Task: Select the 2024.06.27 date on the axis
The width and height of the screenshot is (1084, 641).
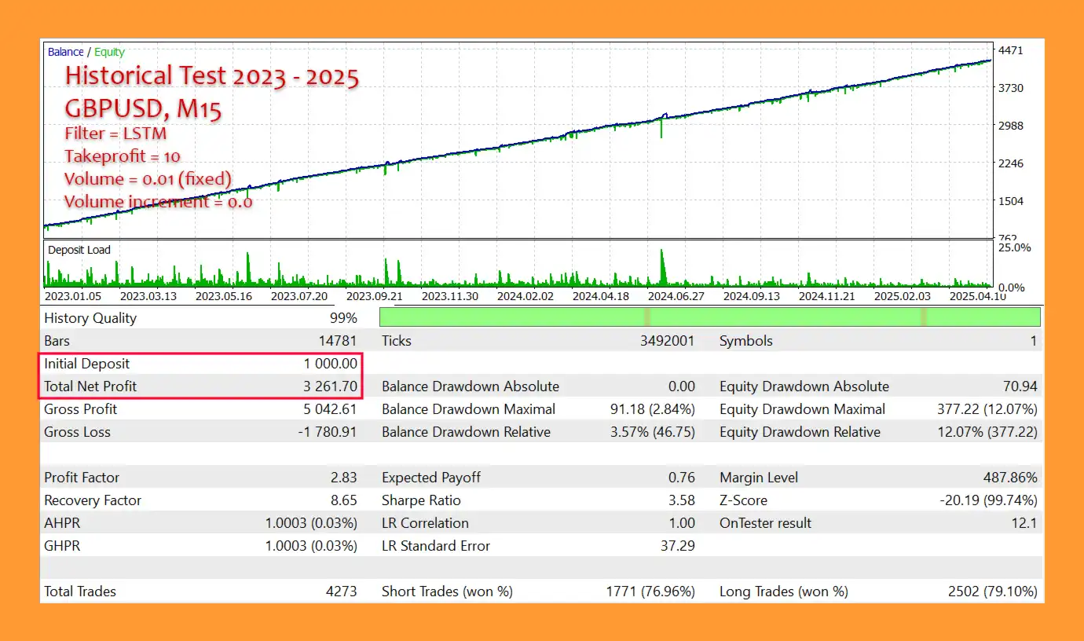Action: point(677,296)
